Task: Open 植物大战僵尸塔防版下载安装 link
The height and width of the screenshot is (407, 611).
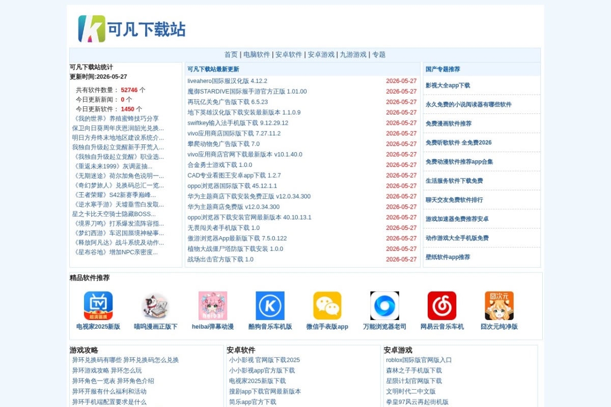Action: 235,249
